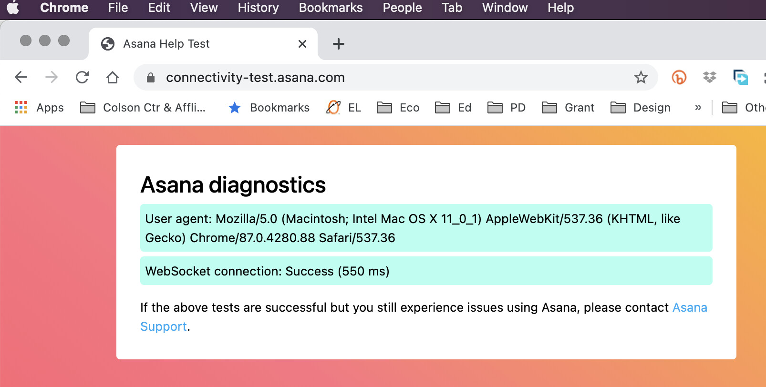766x387 pixels.
Task: Open the File menu
Action: tap(118, 8)
